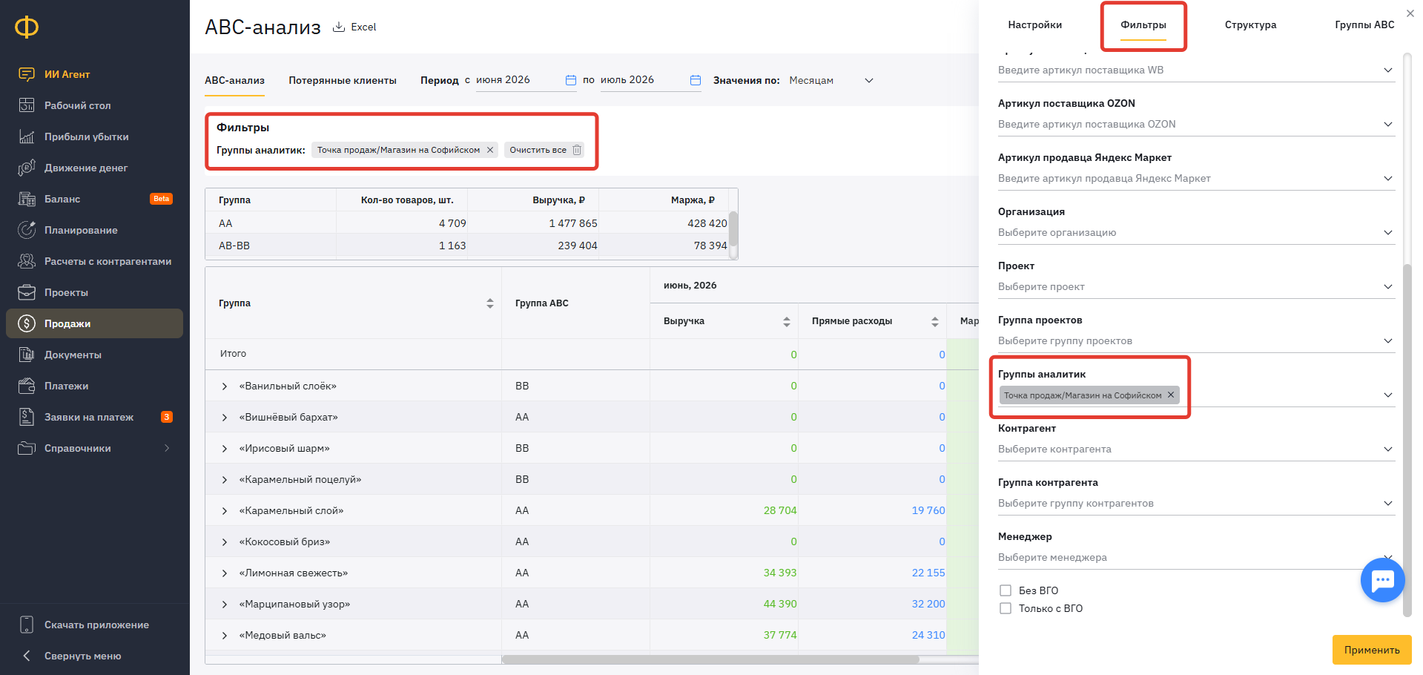Expand Артикул продавца Яндекс Маркет dropdown
1423x675 pixels.
point(1388,178)
